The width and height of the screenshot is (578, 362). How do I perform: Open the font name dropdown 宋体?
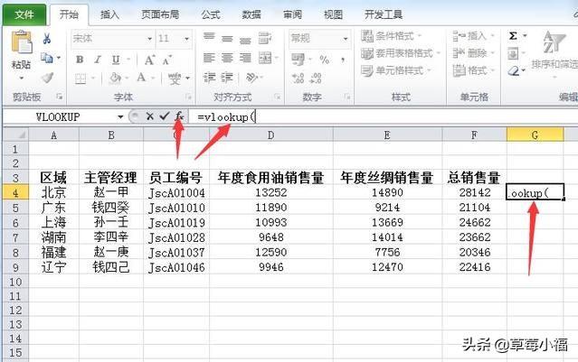(150, 39)
